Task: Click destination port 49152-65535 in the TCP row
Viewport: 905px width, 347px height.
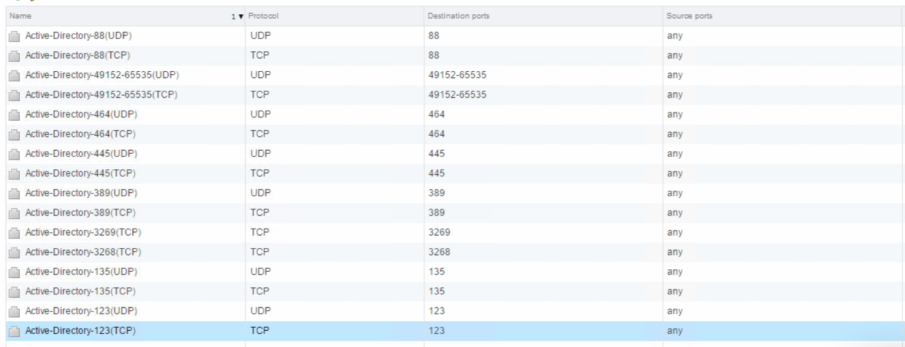Action: (457, 95)
